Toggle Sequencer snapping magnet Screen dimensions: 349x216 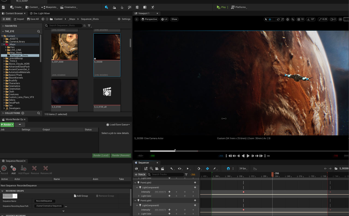pos(228,169)
